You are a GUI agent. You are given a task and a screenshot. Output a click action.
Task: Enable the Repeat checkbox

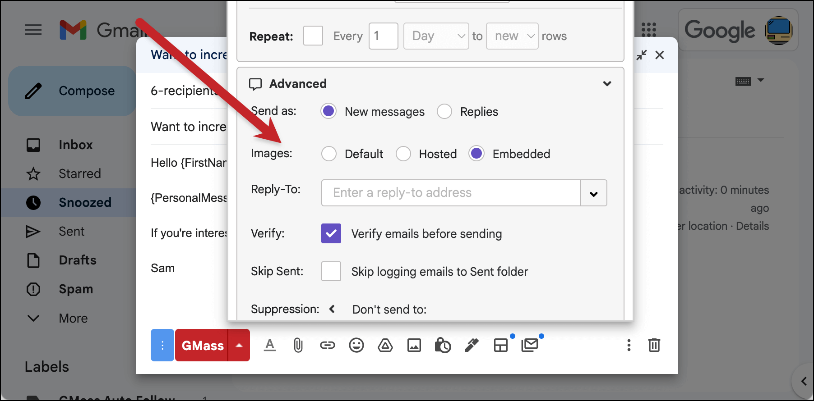pos(313,36)
